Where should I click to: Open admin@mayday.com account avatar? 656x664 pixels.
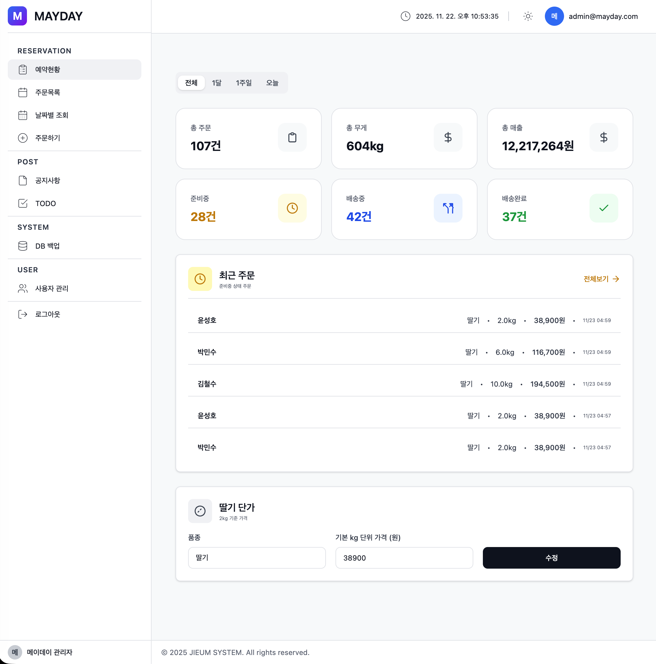554,16
